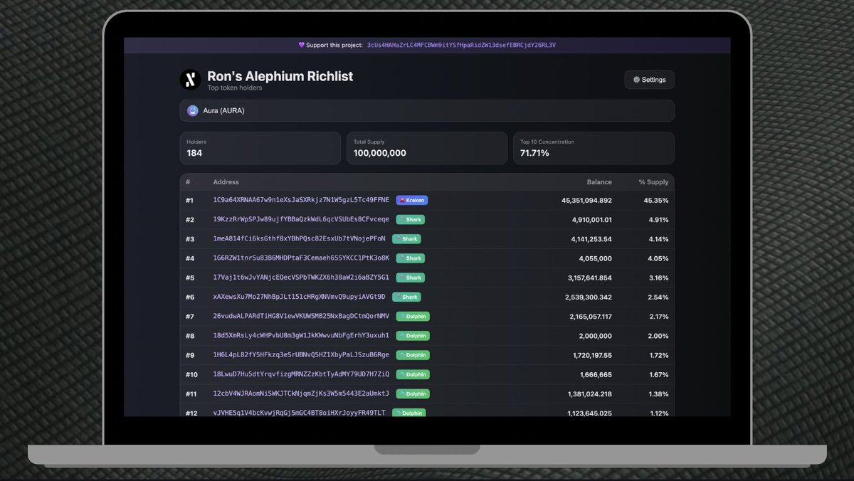This screenshot has width=854, height=481.
Task: Select balance 4,141,253.54
Action: (591, 239)
